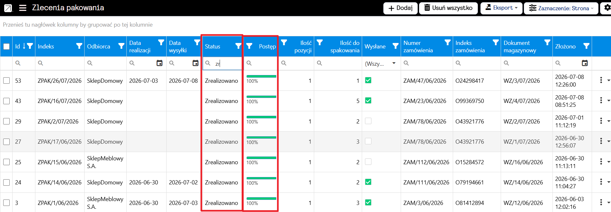Image resolution: width=611 pixels, height=212 pixels.
Task: Select row with Id 29
Action: tap(6, 121)
